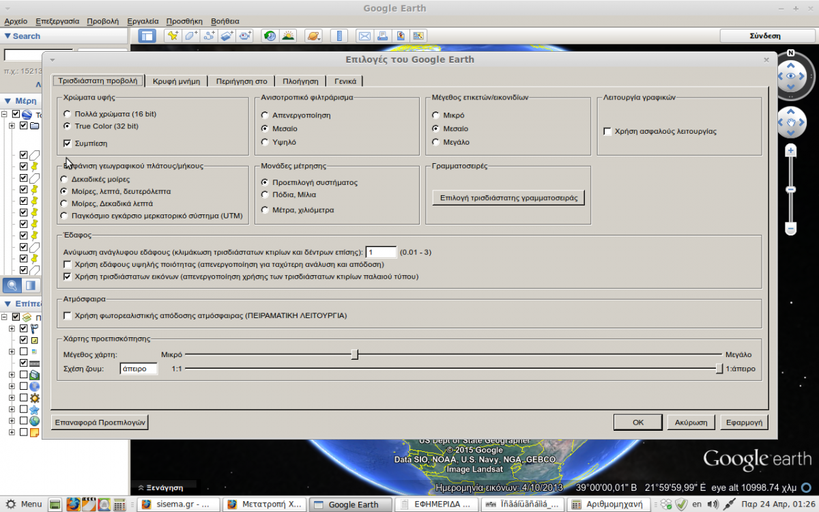Screen dimensions: 819x512
Task: Collapse the top tree node in Μέρη
Action: click(4, 114)
